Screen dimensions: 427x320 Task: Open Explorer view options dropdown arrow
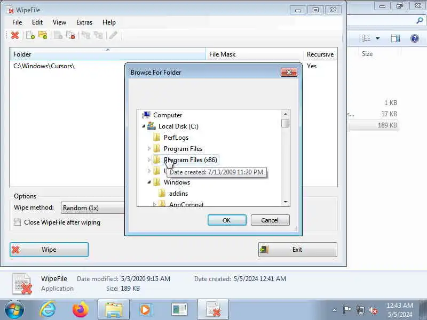[378, 38]
